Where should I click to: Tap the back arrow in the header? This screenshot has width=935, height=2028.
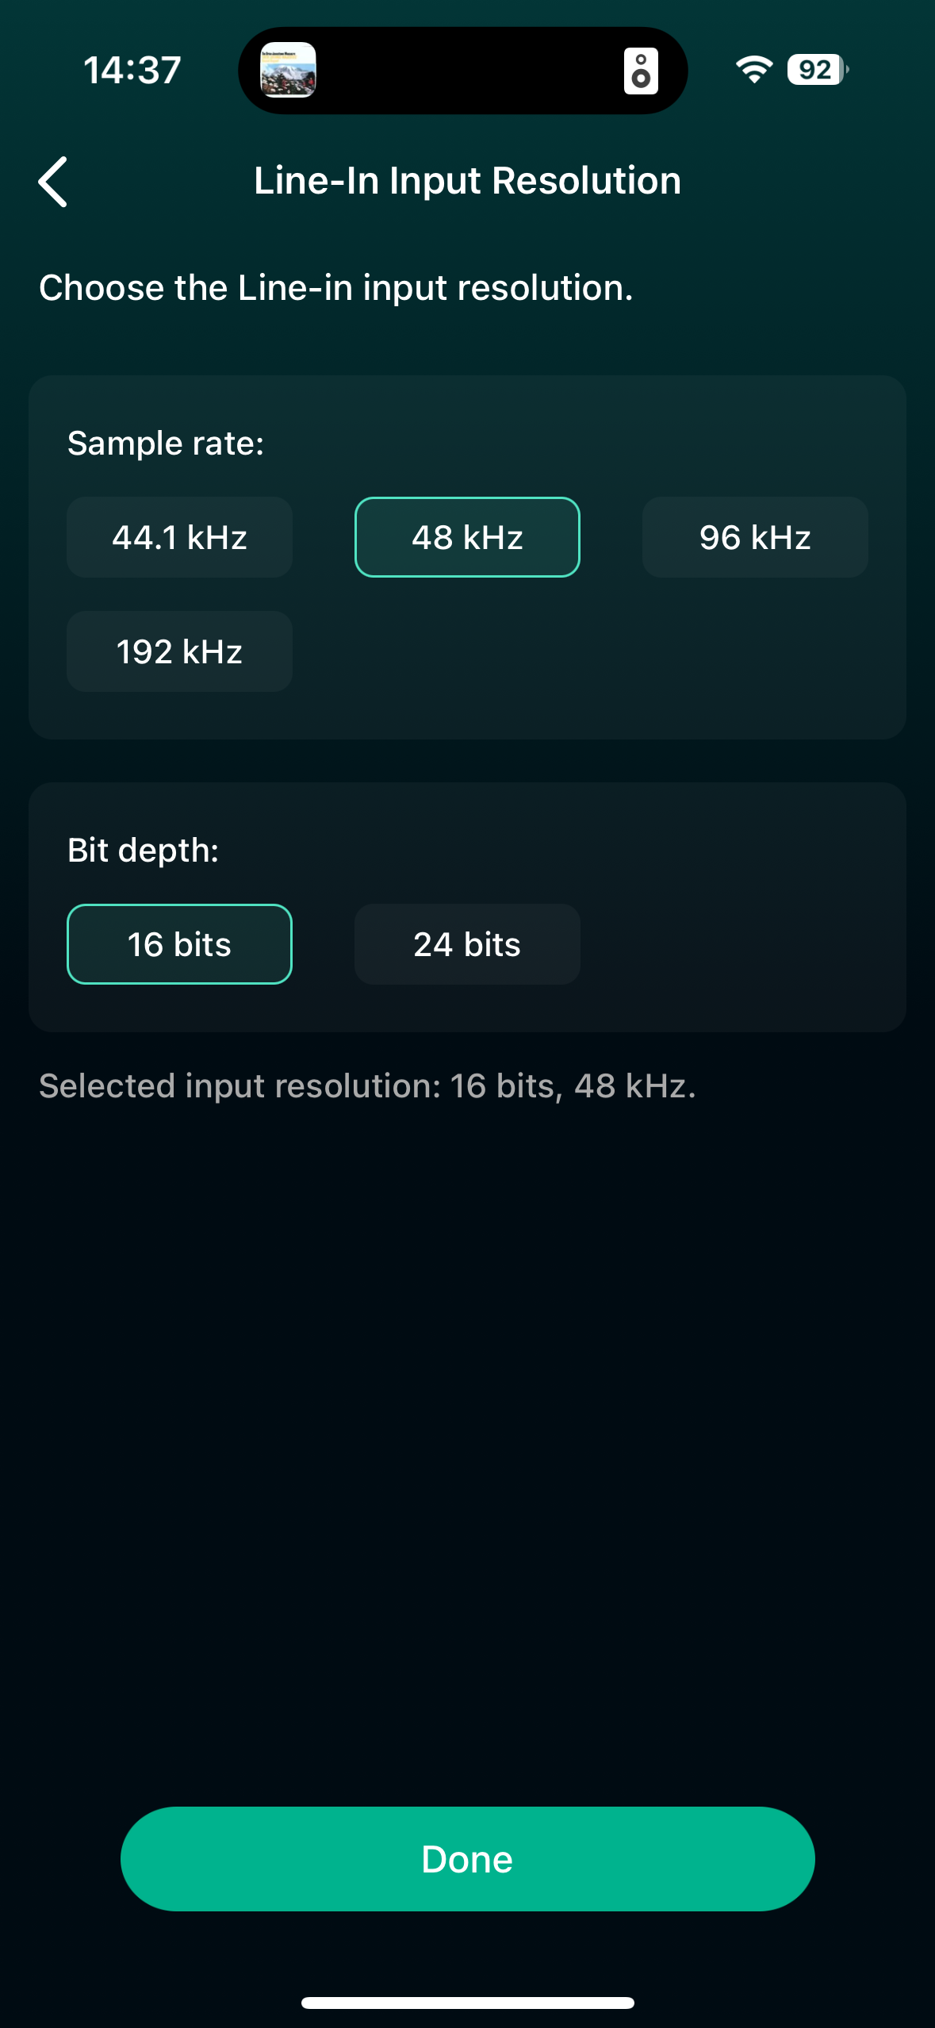tap(54, 182)
